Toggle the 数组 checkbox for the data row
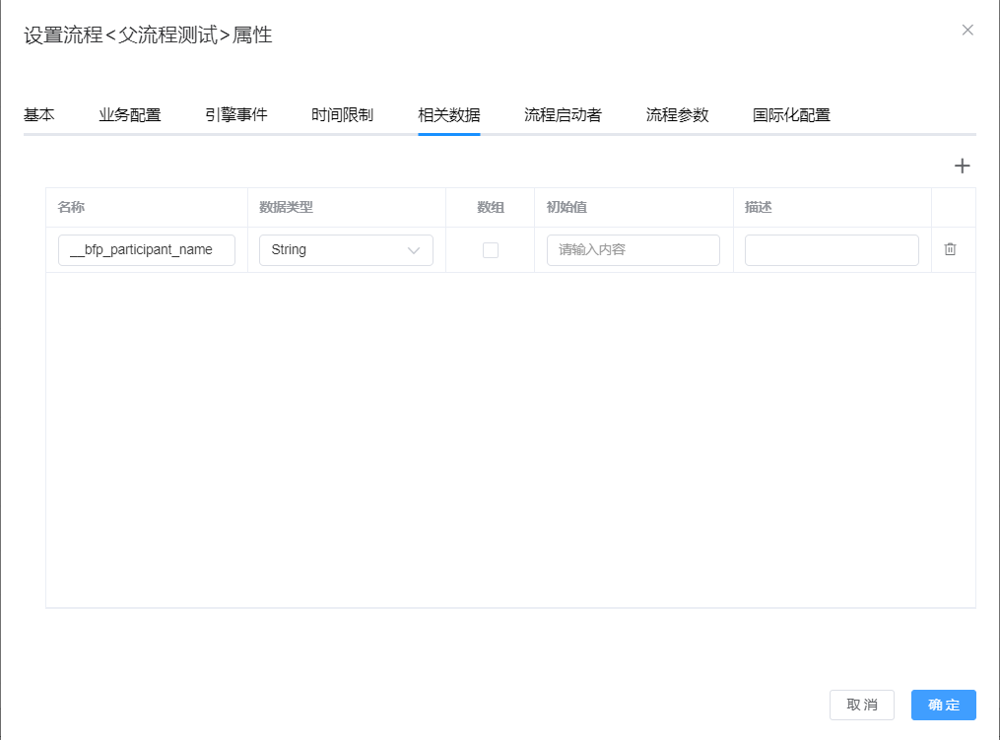Viewport: 1000px width, 740px height. pyautogui.click(x=491, y=249)
